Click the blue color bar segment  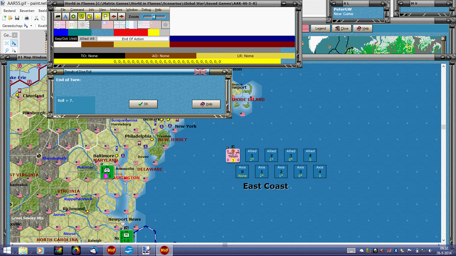[x=61, y=32]
